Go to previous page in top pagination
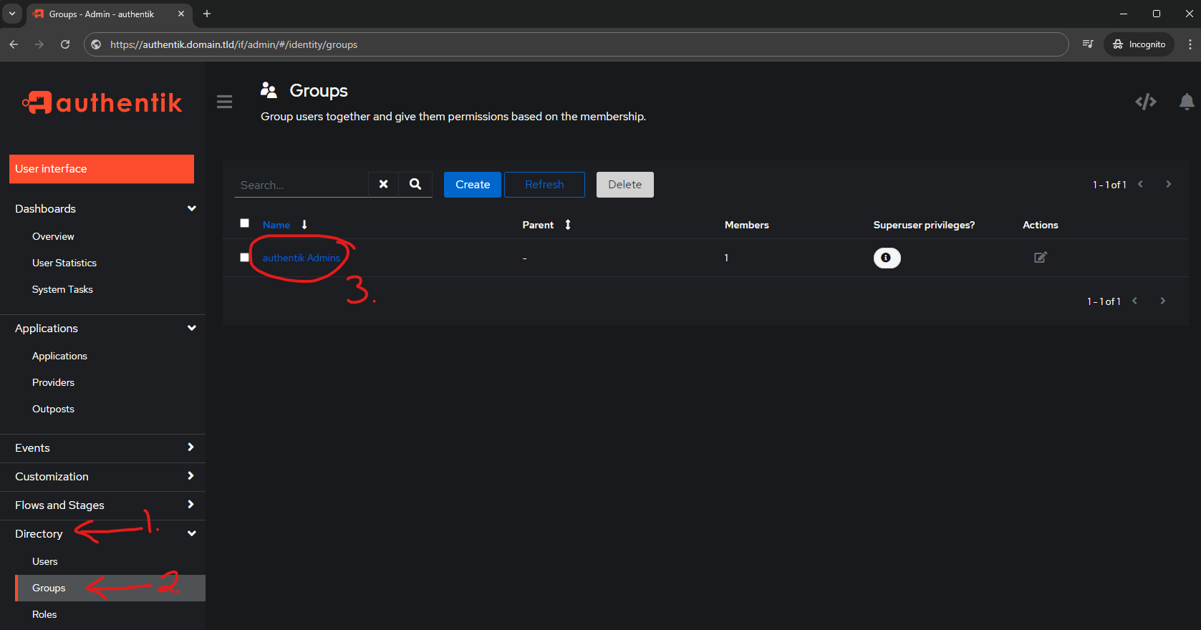 point(1141,184)
